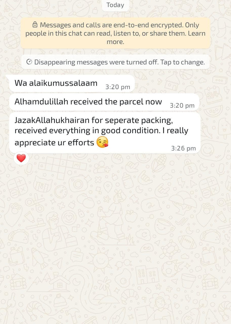Viewport: 231px width, 324px height.
Task: Select the "JazakAllahukhairan for seperate packing" message
Action: (105, 133)
